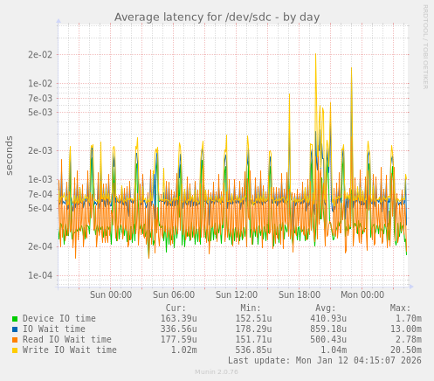Click the 'Write IO Wait time' legend label

[x=70, y=350]
